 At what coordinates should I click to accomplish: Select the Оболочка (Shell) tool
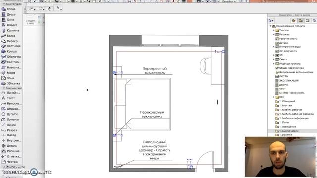pyautogui.click(x=11, y=57)
